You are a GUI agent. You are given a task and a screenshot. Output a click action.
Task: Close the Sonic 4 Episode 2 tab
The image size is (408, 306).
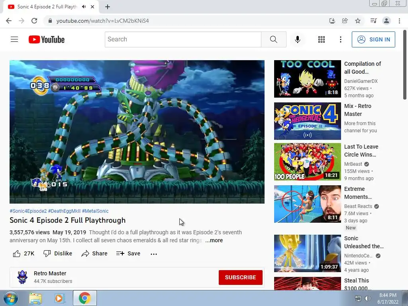[92, 7]
